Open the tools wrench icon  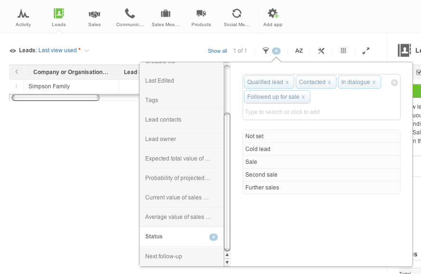pos(321,51)
